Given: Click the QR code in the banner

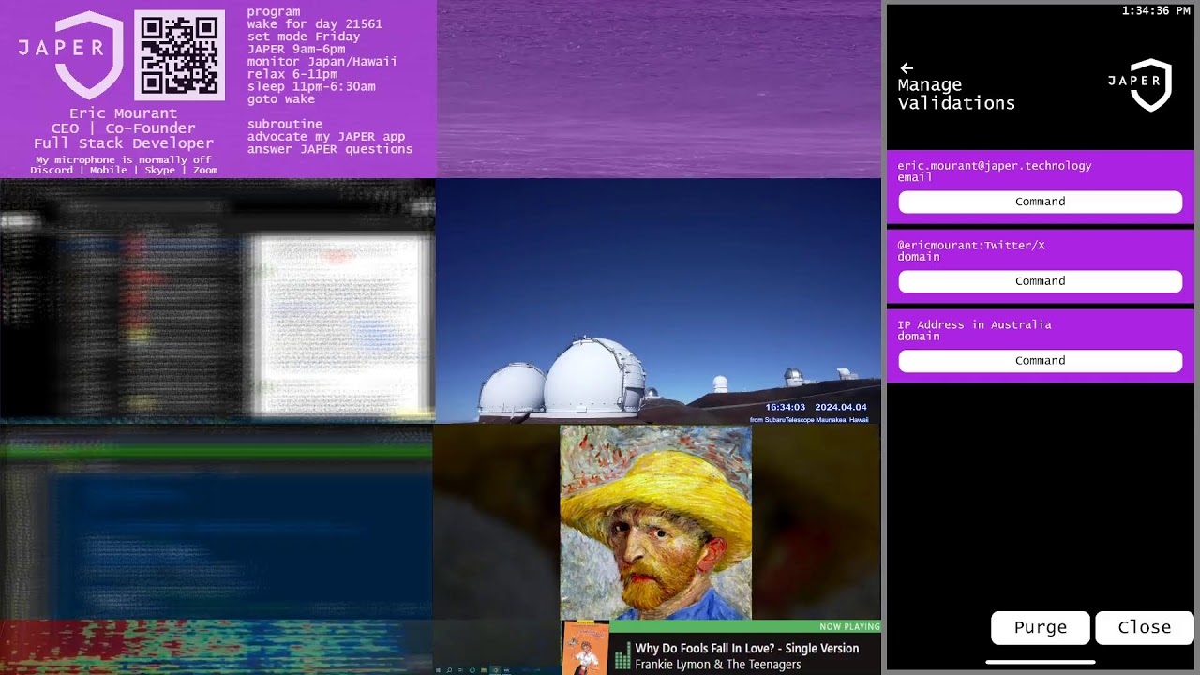Looking at the screenshot, I should click(x=179, y=55).
